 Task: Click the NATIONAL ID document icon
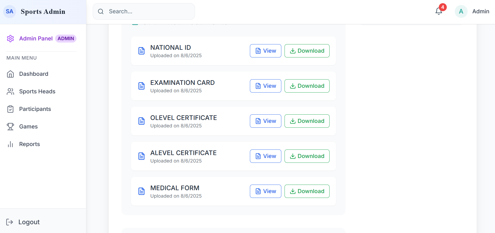click(x=141, y=51)
